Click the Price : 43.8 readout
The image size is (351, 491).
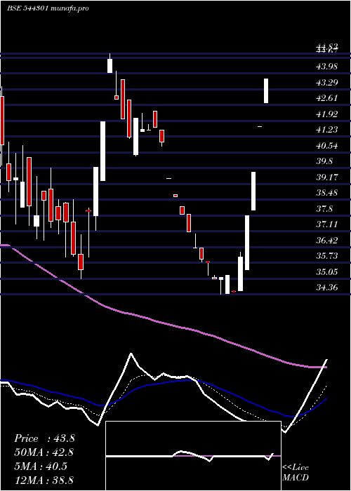click(x=44, y=438)
